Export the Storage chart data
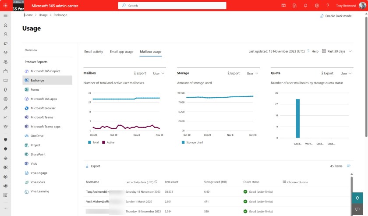The image size is (368, 216). (234, 73)
